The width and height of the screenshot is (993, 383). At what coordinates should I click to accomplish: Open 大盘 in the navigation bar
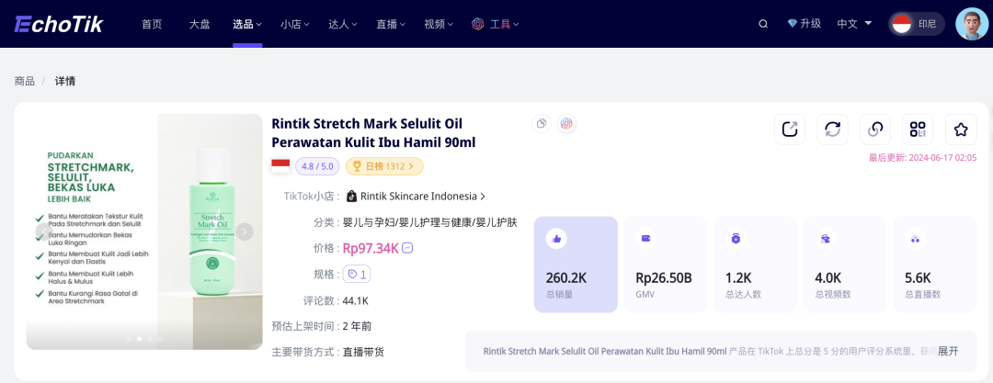pos(200,24)
